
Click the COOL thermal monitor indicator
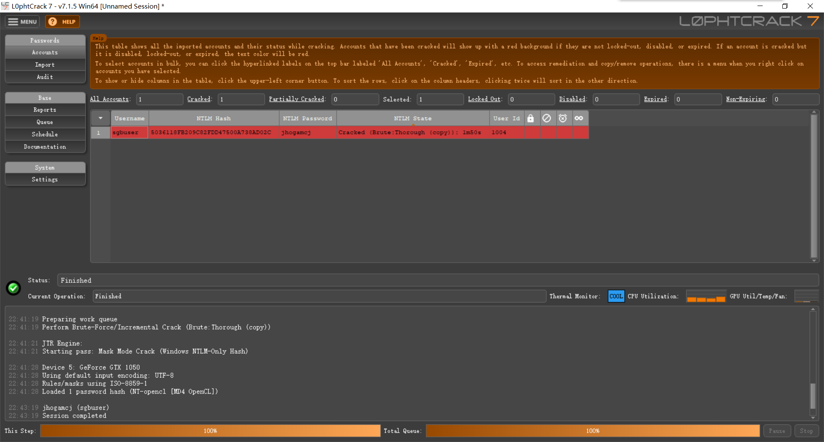616,296
